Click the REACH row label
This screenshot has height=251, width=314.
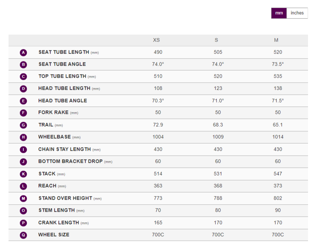pos(47,186)
